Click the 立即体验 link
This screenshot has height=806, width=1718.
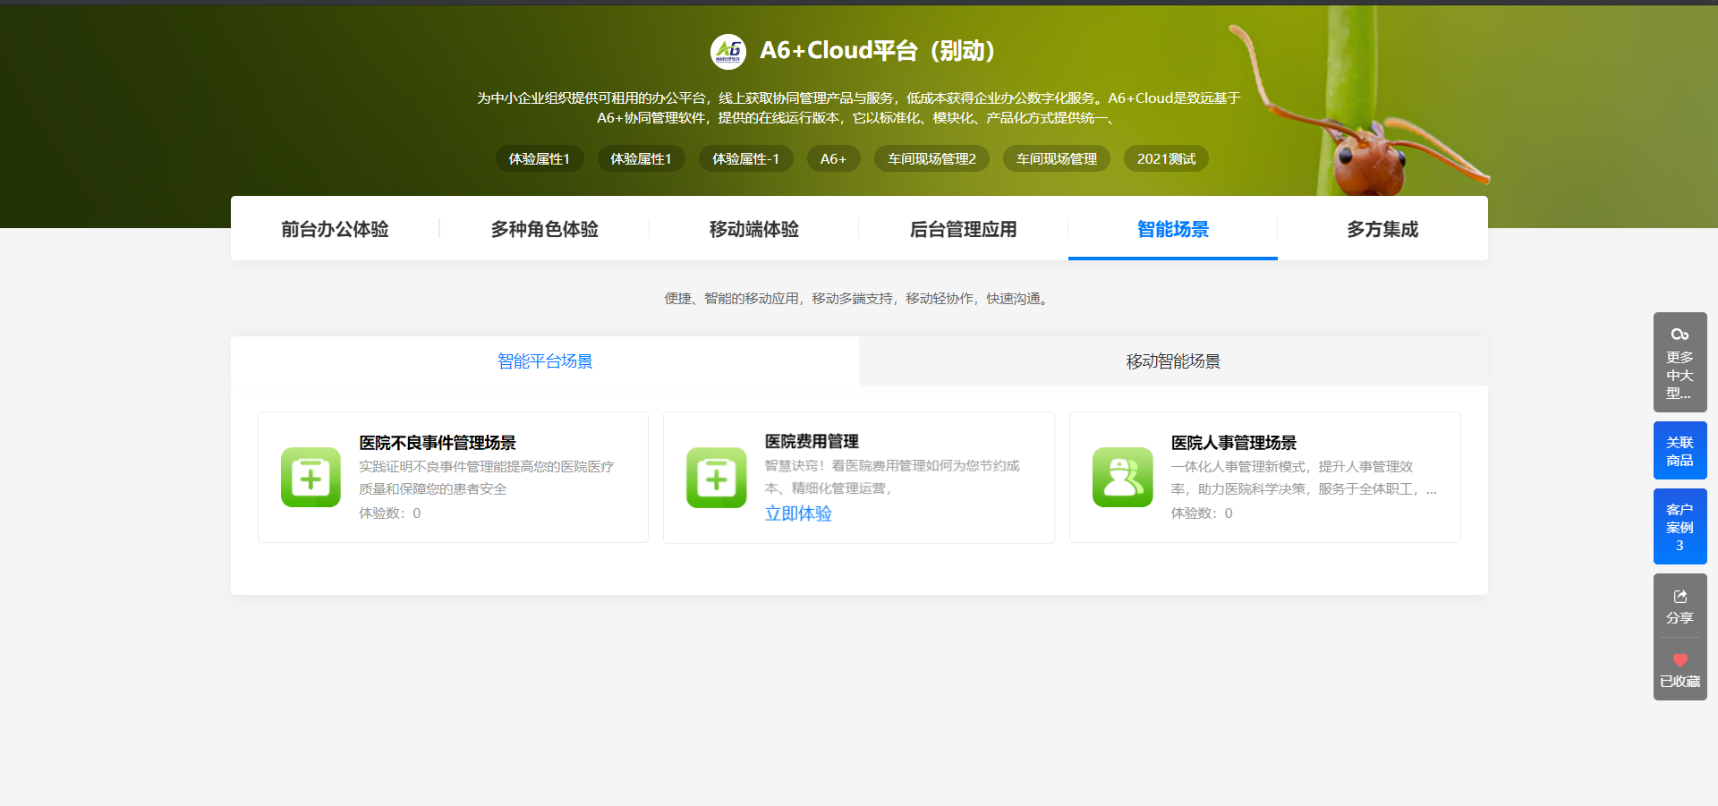point(798,513)
